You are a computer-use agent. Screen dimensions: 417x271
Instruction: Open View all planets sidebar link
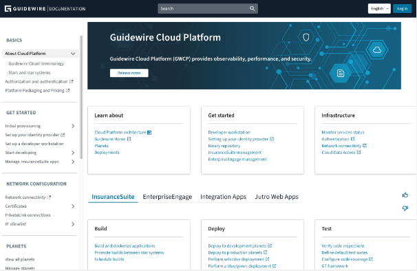20,259
